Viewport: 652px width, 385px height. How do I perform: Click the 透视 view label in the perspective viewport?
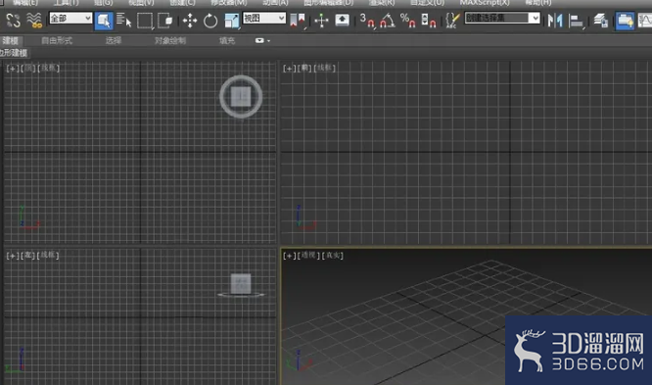click(x=308, y=255)
